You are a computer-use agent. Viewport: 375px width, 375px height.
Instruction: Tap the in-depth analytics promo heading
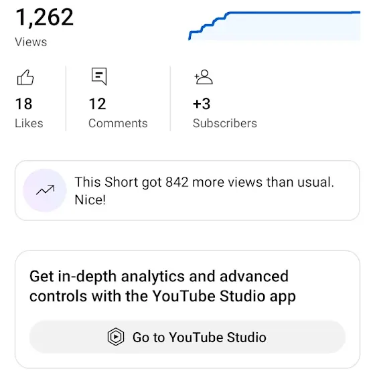pos(163,286)
